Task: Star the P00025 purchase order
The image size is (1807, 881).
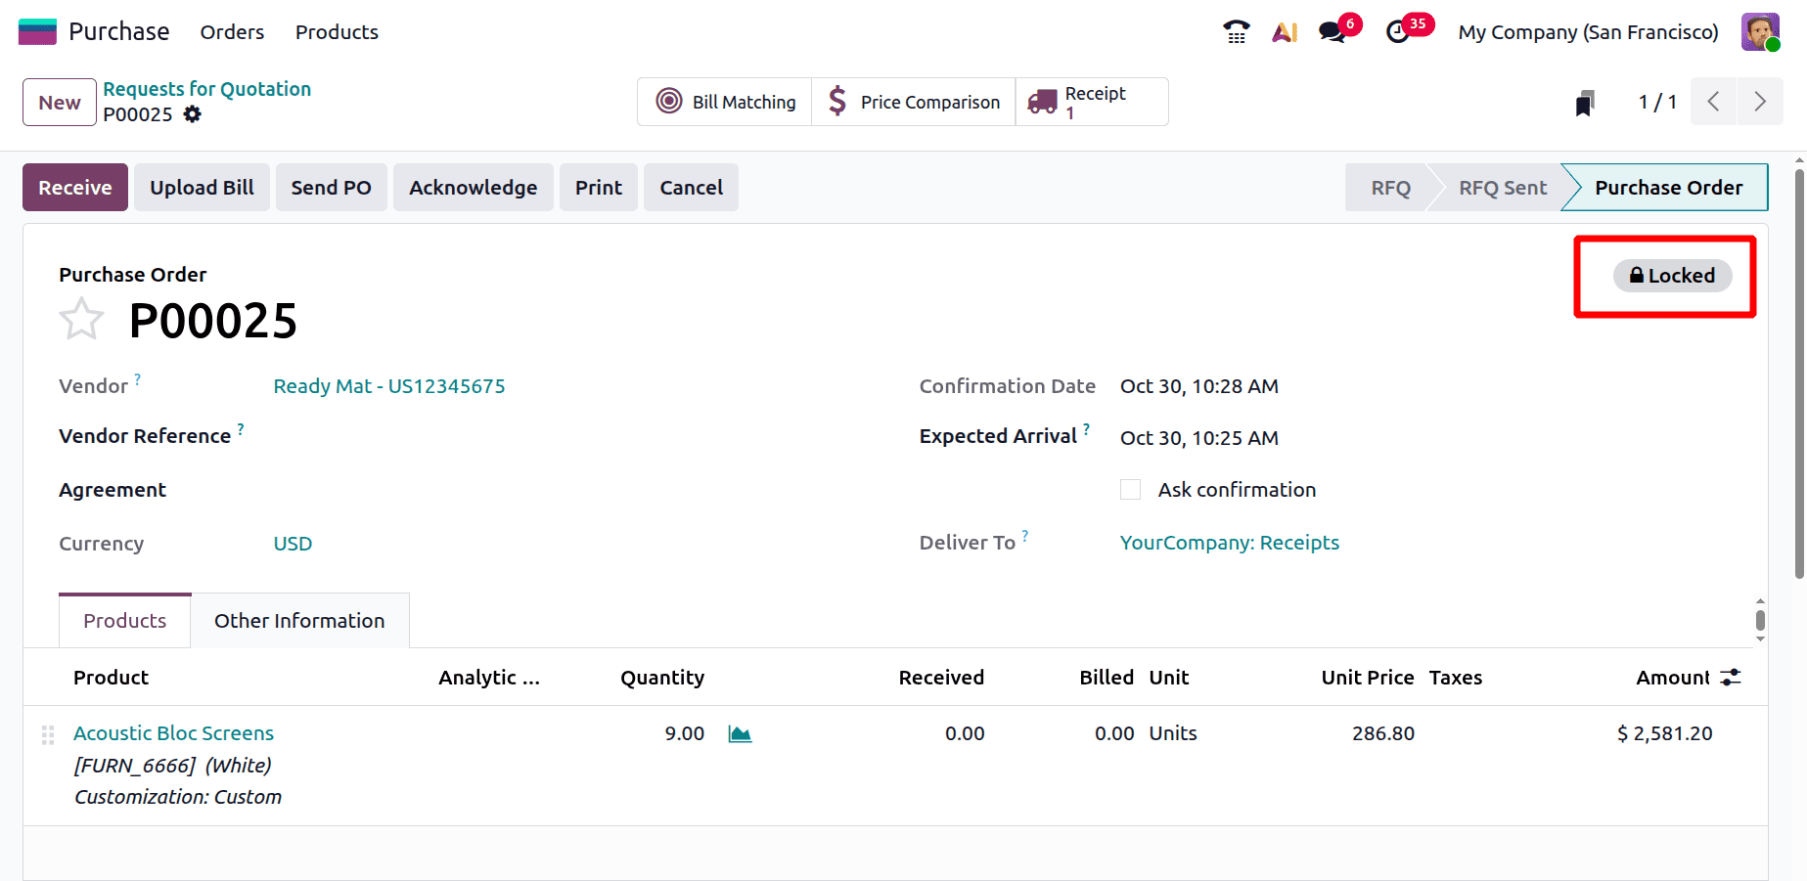Action: coord(82,318)
